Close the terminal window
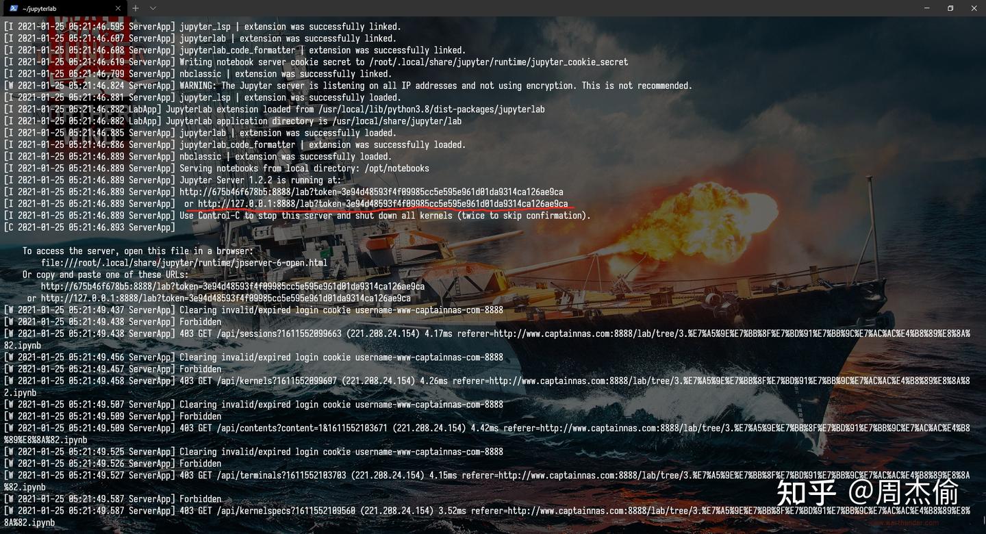 click(974, 8)
